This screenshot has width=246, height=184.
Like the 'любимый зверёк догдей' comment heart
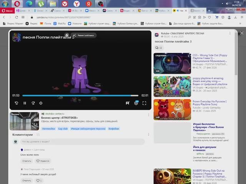point(39,181)
